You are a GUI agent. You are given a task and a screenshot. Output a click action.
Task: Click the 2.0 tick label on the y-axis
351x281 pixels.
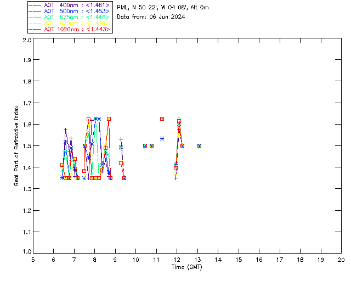[x=26, y=41]
